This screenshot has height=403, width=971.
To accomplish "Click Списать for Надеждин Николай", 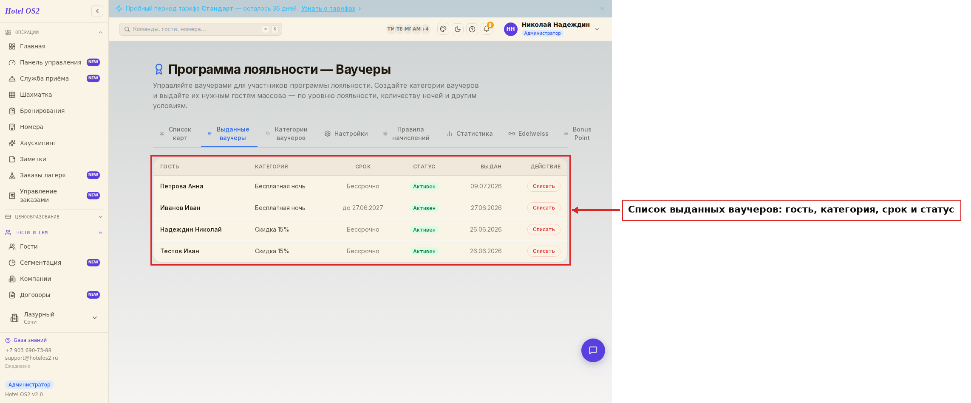I will pyautogui.click(x=544, y=229).
